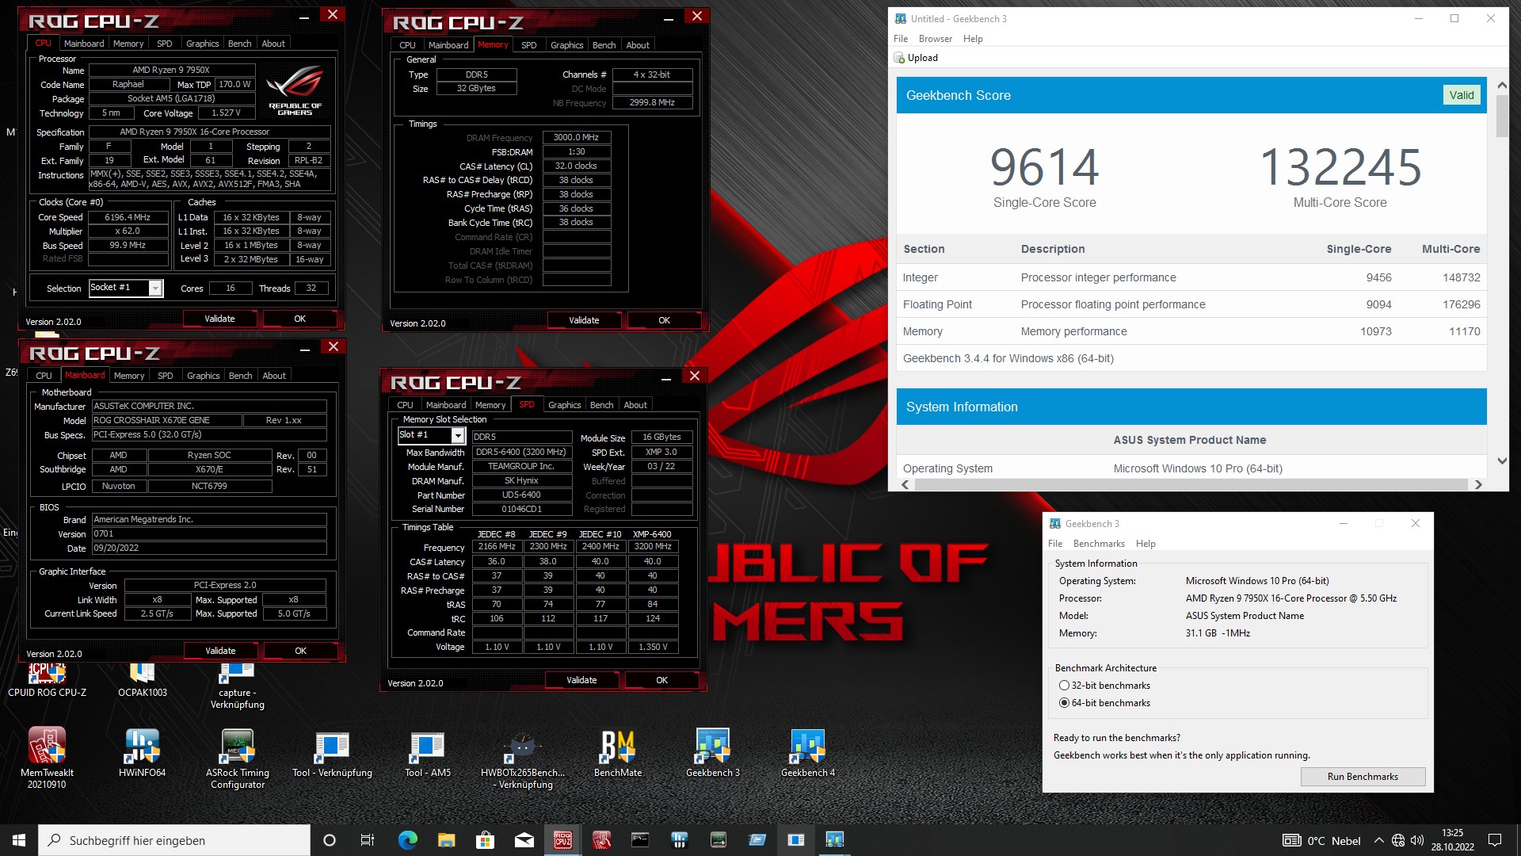This screenshot has width=1521, height=856.
Task: Open Geekbench 4 desktop icon
Action: pyautogui.click(x=808, y=753)
